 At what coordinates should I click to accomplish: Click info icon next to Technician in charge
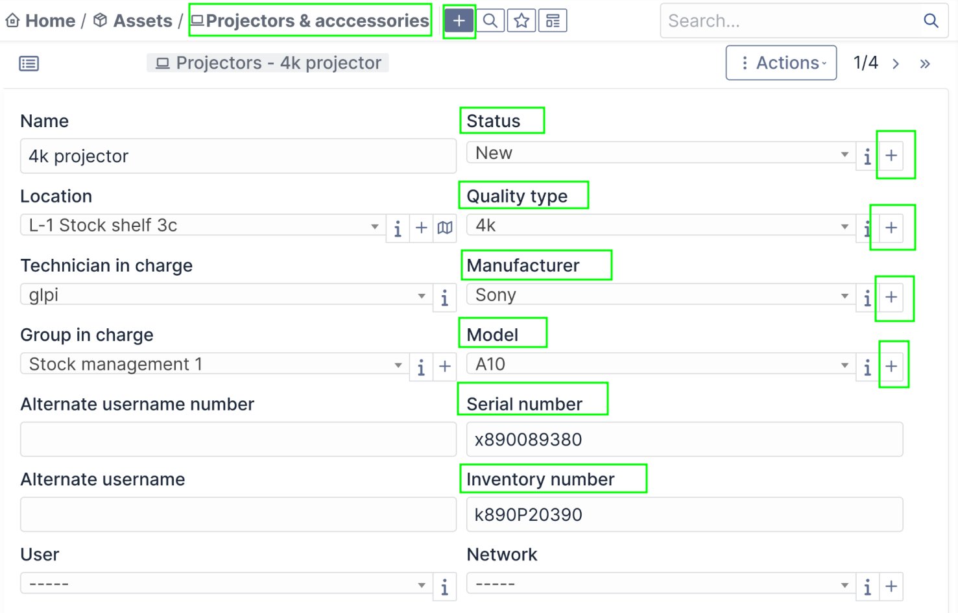(x=444, y=298)
